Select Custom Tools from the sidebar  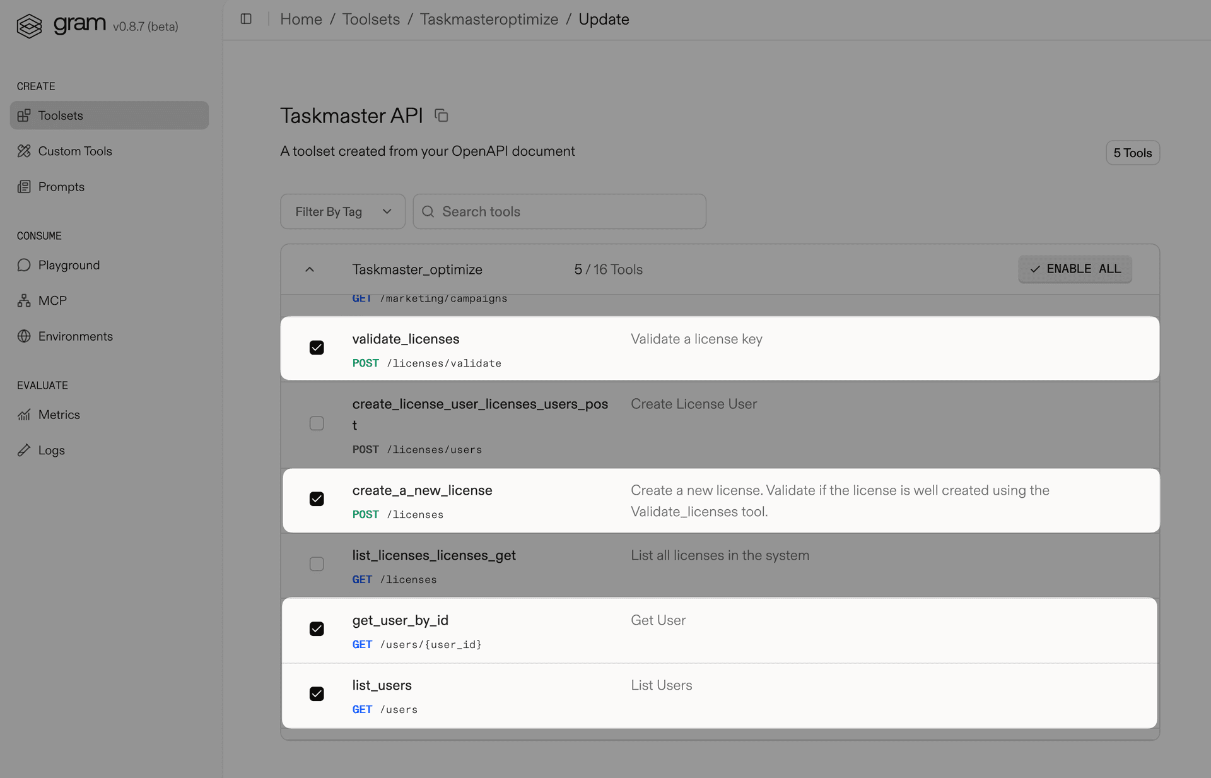click(x=75, y=151)
